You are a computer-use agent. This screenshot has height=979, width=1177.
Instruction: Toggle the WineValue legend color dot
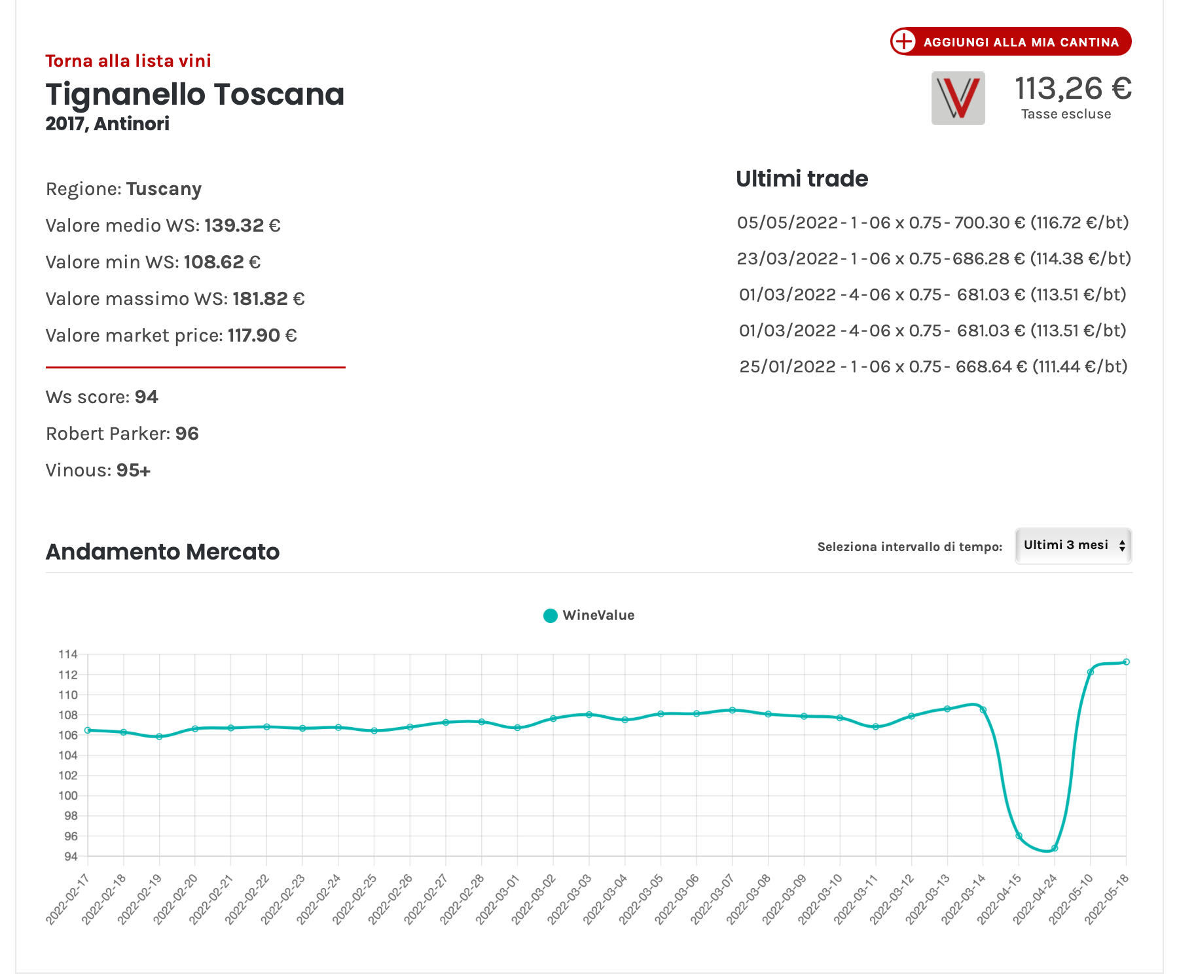click(x=551, y=615)
